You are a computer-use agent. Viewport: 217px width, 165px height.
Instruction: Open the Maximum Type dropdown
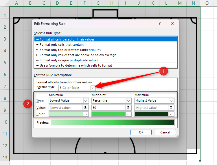tap(171, 101)
